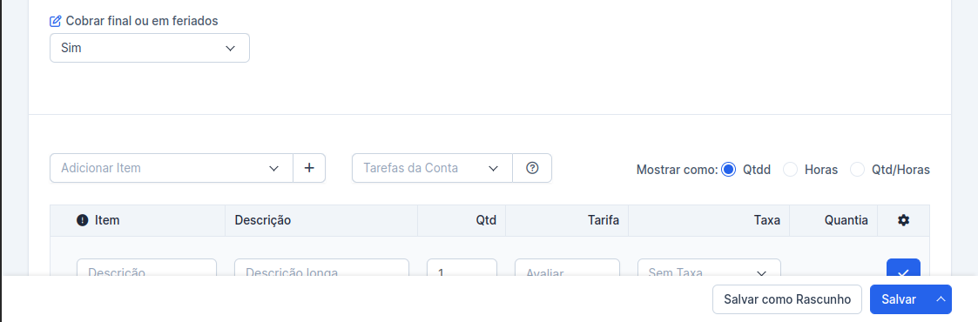Open the Tarefas da Conta dropdown

(432, 168)
